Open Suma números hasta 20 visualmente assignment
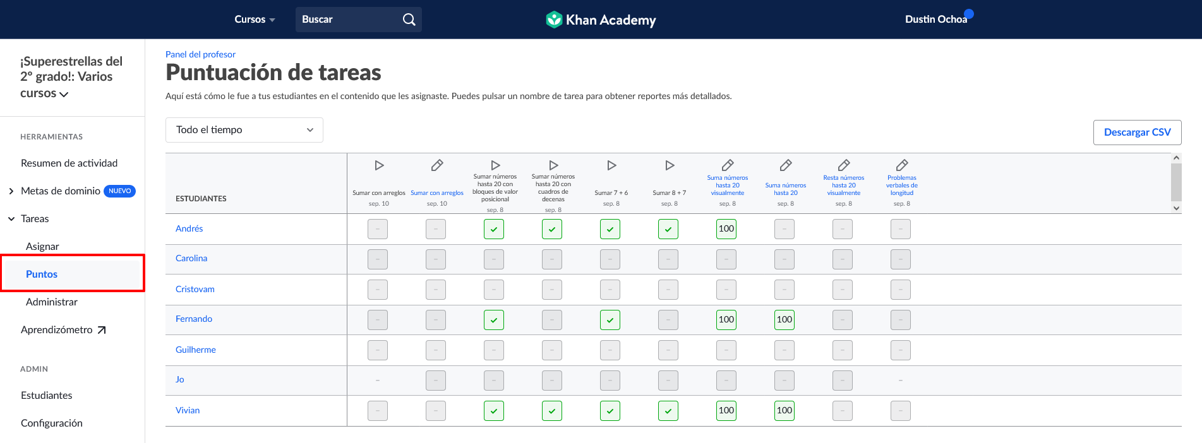This screenshot has height=443, width=1202. click(728, 186)
